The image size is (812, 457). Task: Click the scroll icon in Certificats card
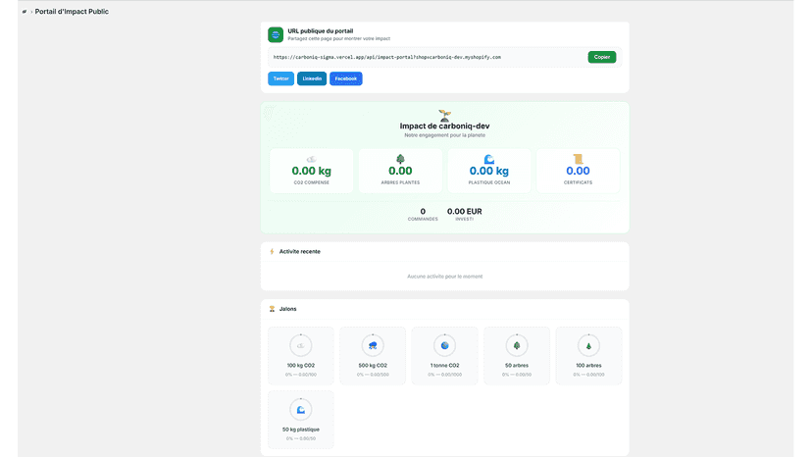578,159
